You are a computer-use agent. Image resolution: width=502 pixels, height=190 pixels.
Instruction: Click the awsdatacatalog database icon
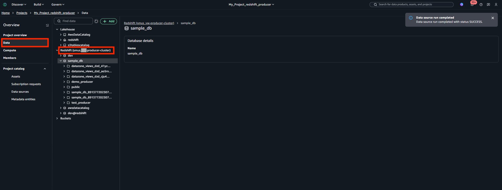tap(65, 108)
